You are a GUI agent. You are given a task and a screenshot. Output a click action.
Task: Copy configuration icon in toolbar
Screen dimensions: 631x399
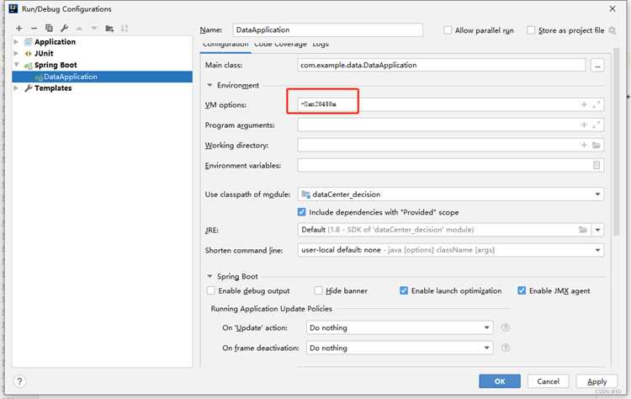click(x=49, y=28)
